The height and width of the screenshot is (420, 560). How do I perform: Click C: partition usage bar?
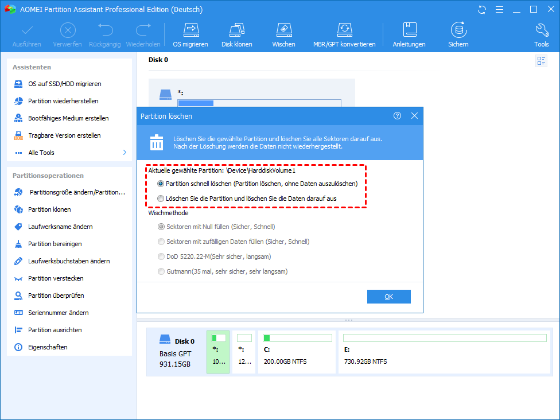297,338
